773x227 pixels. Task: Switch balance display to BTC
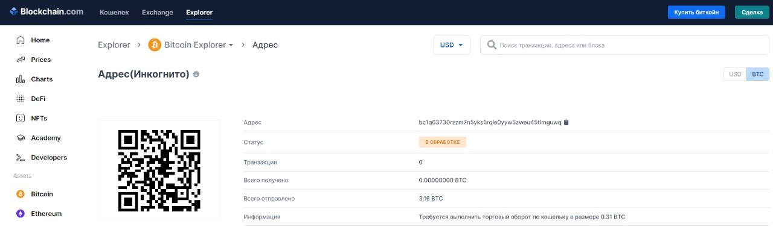pos(758,74)
